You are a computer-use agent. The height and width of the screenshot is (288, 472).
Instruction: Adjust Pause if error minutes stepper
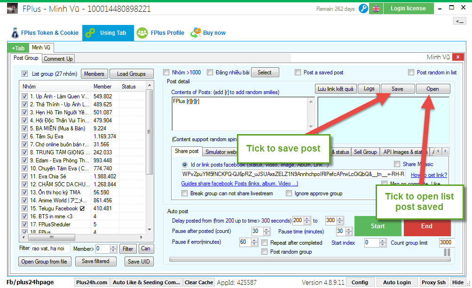[254, 242]
